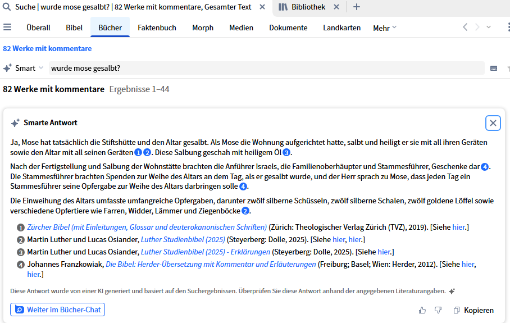Image resolution: width=510 pixels, height=323 pixels.
Task: Close the Bibliothek tab
Action: [x=336, y=7]
